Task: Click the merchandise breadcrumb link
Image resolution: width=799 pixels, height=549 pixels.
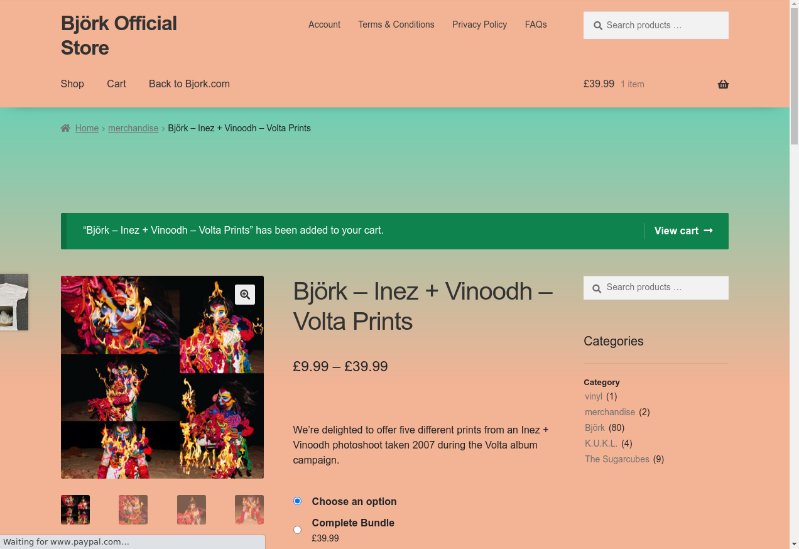Action: click(x=133, y=128)
